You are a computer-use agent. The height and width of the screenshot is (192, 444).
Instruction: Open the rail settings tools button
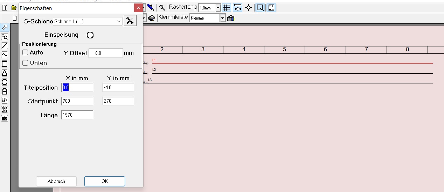pyautogui.click(x=130, y=21)
